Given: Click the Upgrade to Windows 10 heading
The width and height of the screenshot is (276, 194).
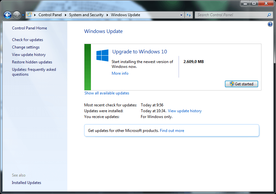Looking at the screenshot, I should pos(139,52).
